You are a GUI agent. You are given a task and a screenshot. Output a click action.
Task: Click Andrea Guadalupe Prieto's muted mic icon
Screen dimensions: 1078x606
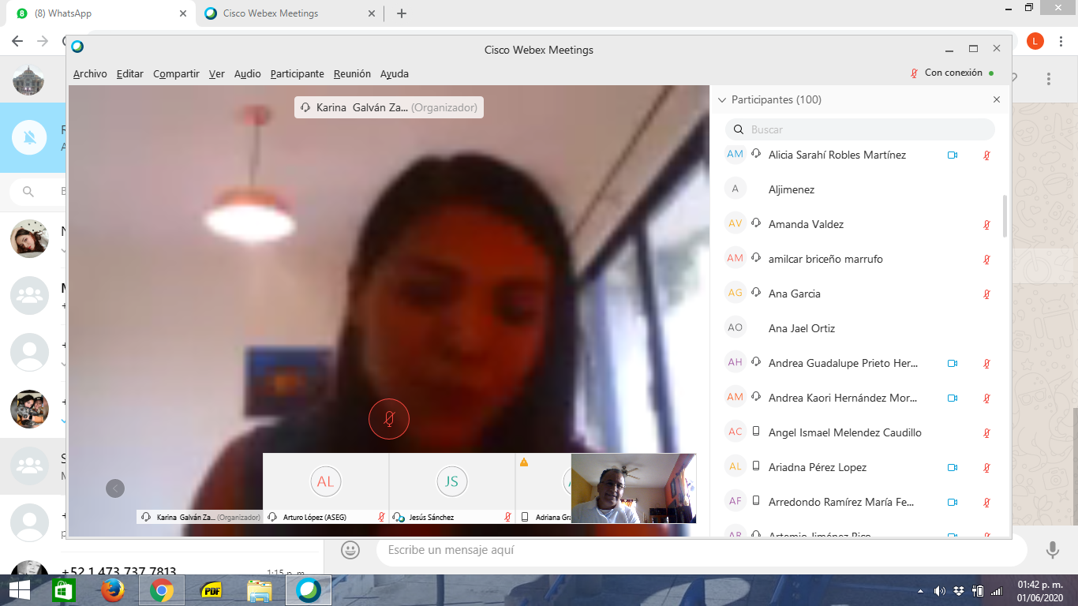click(x=986, y=364)
